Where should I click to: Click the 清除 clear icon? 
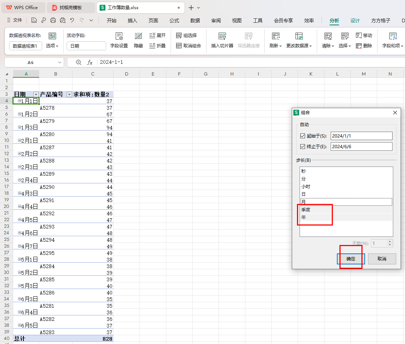[x=328, y=40]
